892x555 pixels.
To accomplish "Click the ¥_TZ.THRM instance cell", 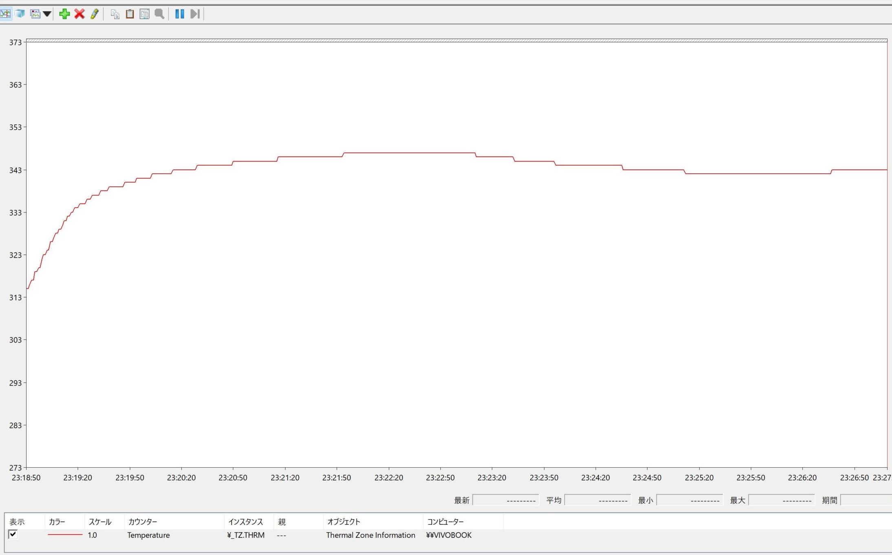I will 246,535.
